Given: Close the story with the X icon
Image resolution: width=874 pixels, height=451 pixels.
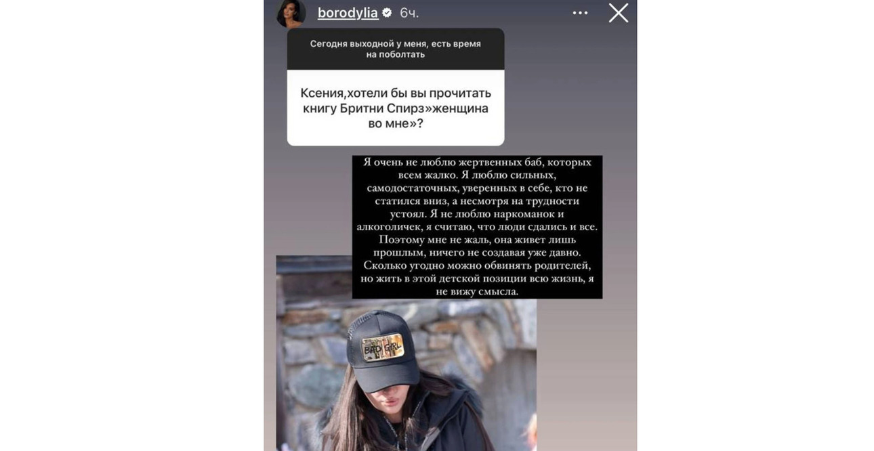Looking at the screenshot, I should click(x=618, y=13).
